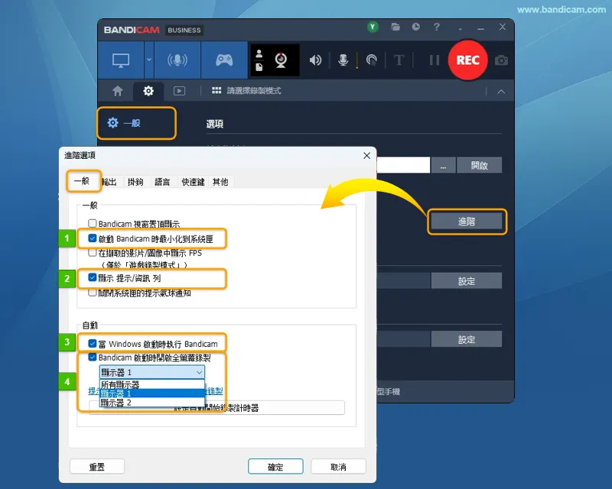Click 進階 button in main window

click(x=467, y=222)
